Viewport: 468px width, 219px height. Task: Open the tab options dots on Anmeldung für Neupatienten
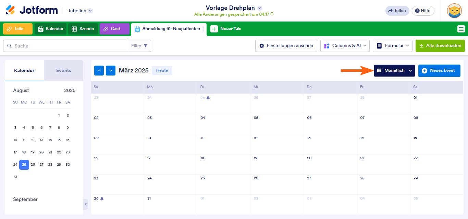coord(203,29)
